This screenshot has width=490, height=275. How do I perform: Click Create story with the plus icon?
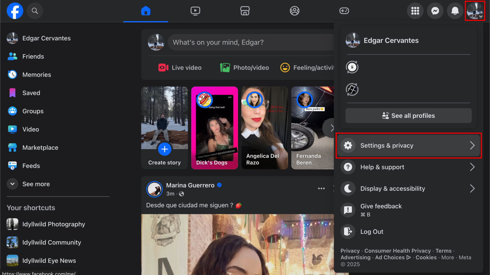coord(164,149)
